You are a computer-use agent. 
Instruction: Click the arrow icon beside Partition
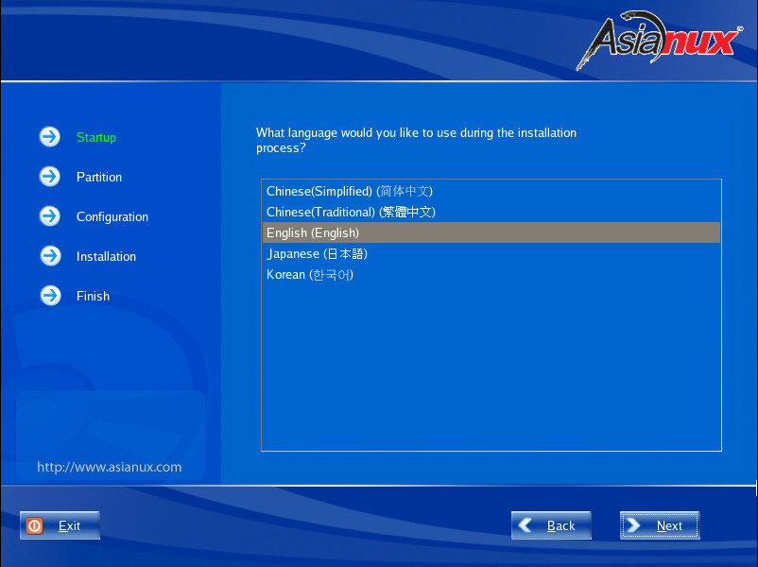click(49, 177)
